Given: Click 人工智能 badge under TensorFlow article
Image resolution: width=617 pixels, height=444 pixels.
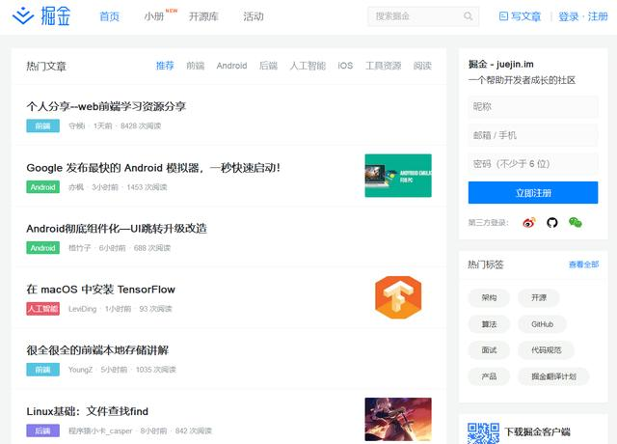Looking at the screenshot, I should click(x=42, y=309).
